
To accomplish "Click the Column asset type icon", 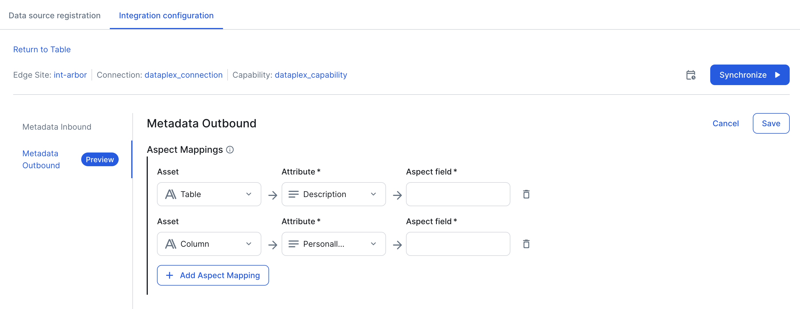I will (170, 244).
